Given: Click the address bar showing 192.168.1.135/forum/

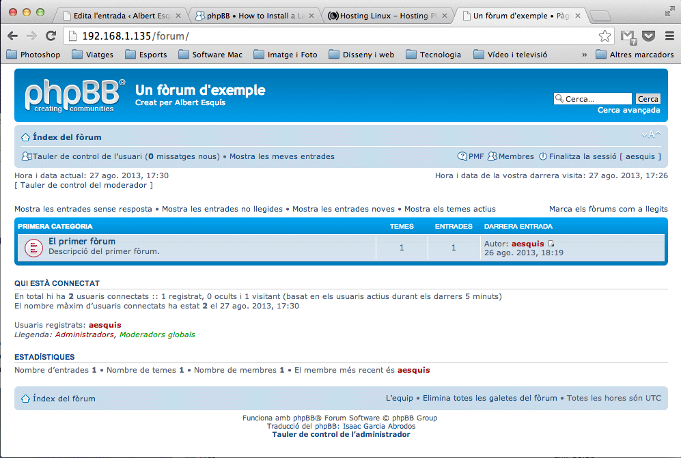Looking at the screenshot, I should point(339,36).
